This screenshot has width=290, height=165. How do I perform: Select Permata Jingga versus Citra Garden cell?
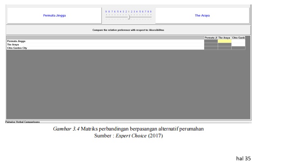238,41
